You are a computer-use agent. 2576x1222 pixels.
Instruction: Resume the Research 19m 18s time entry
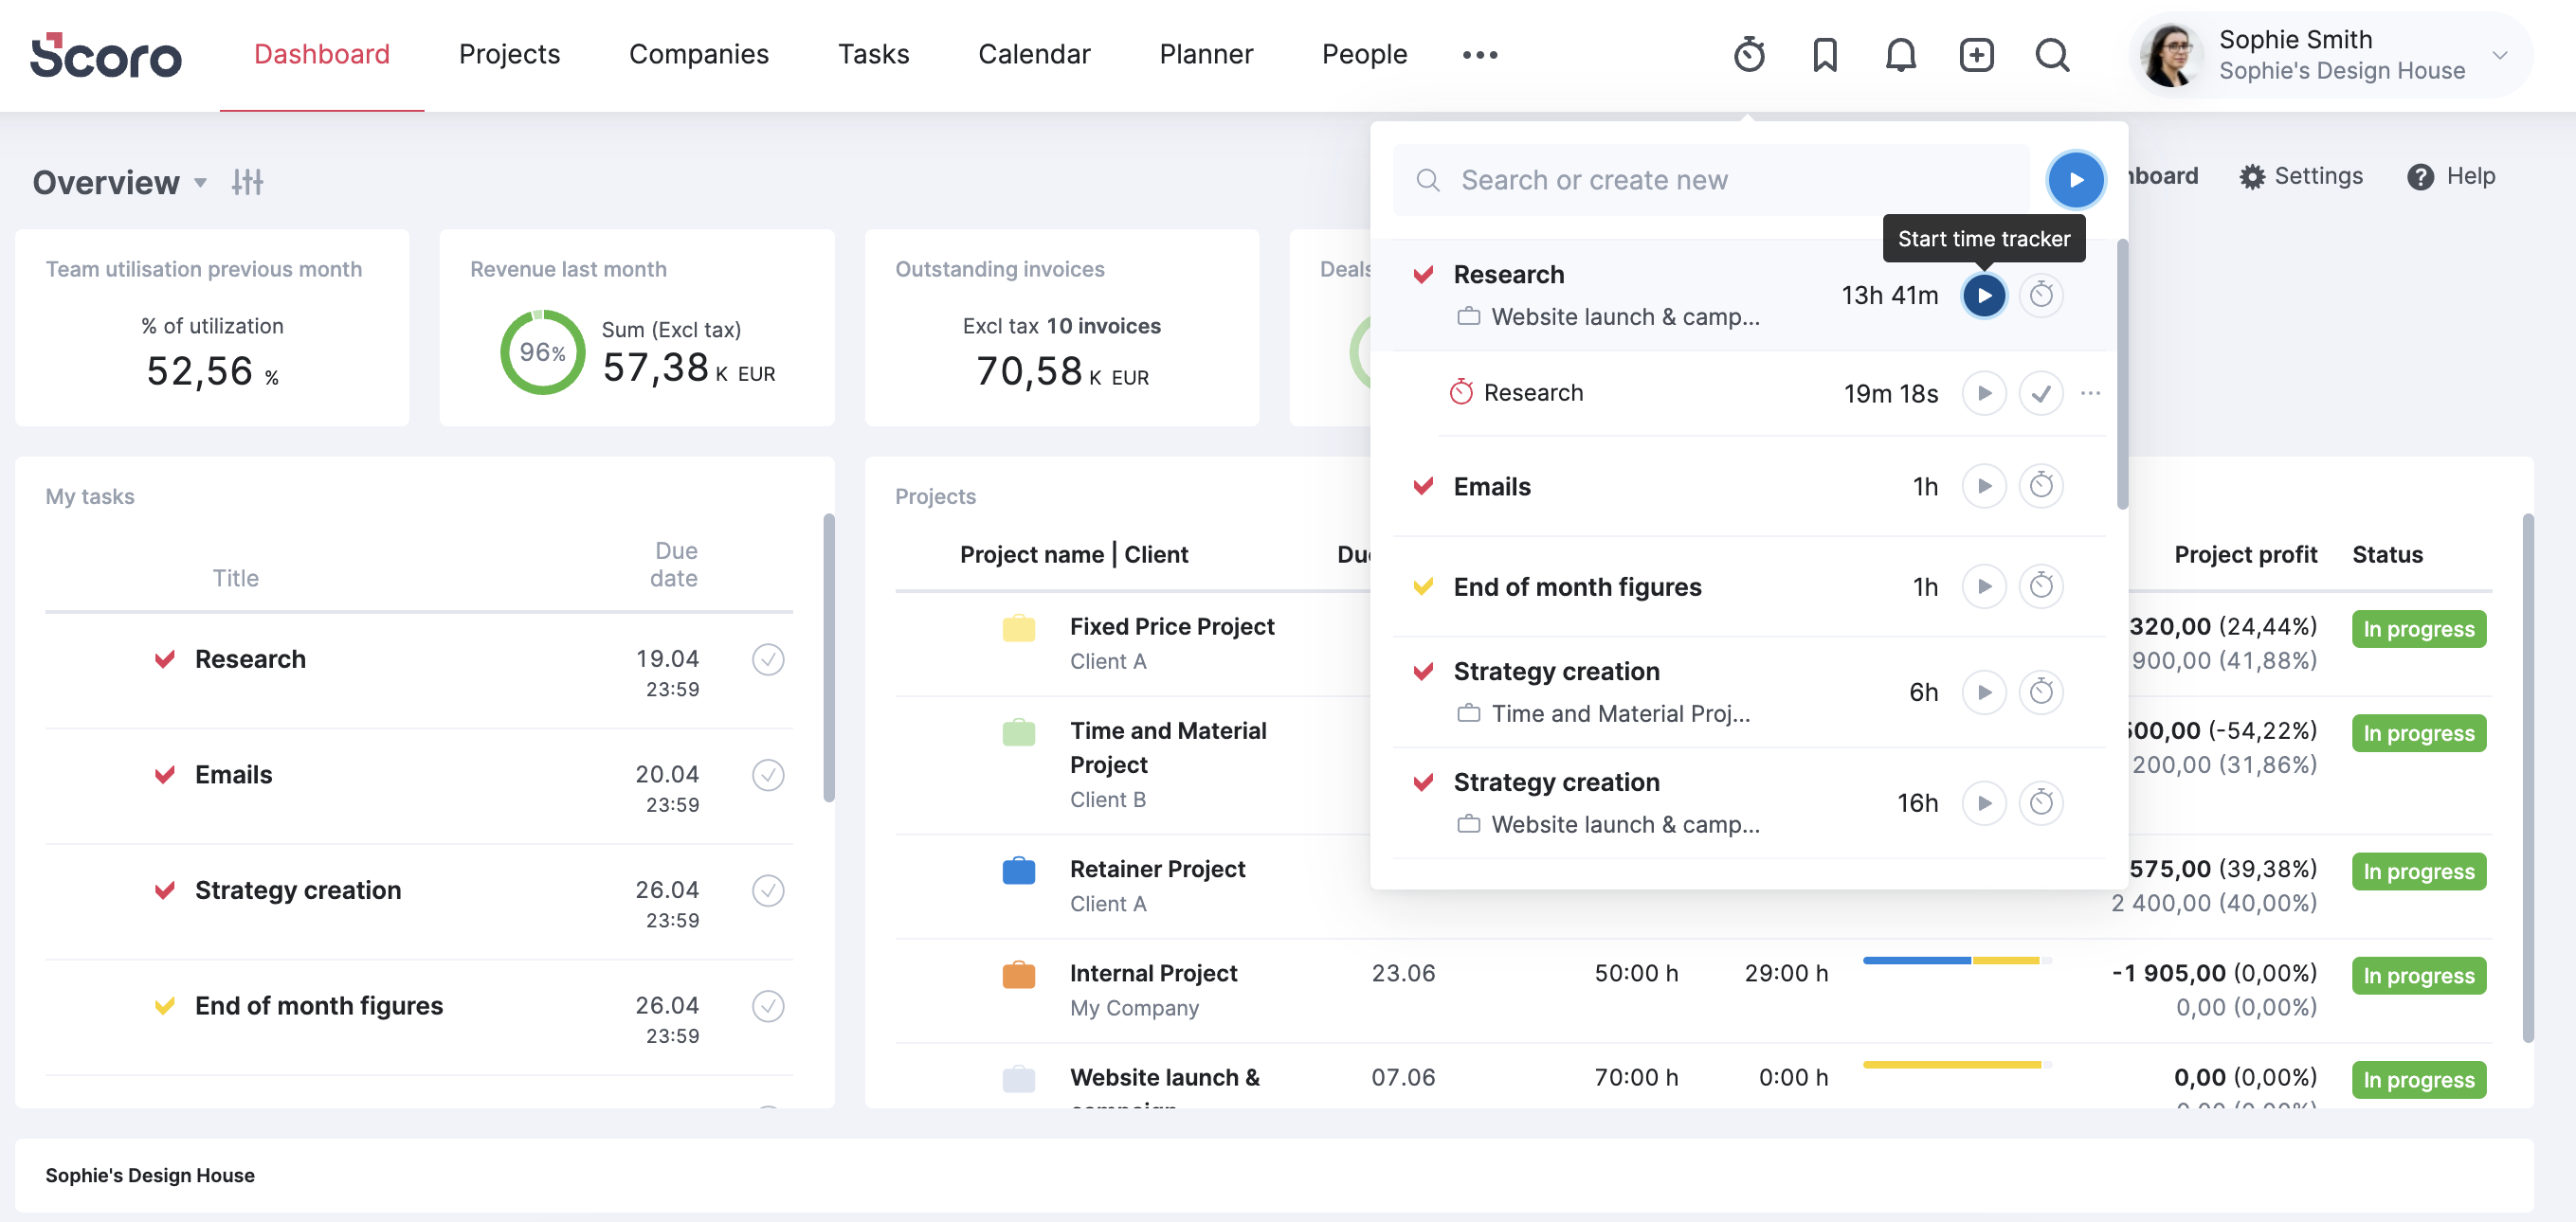pos(1984,393)
